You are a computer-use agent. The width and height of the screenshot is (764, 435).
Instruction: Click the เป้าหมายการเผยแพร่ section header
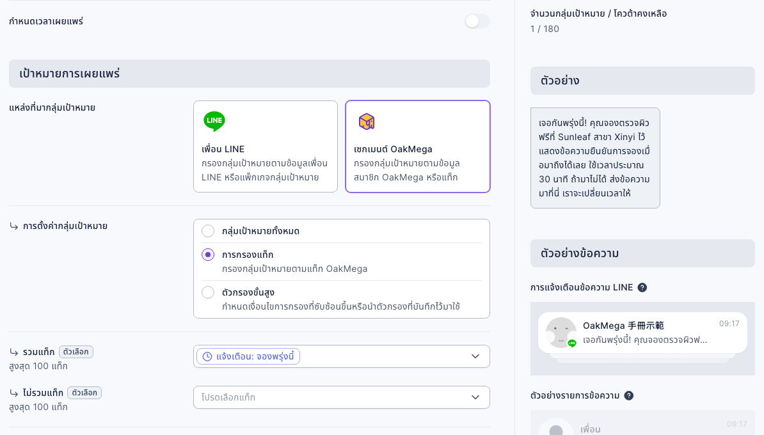coord(250,74)
